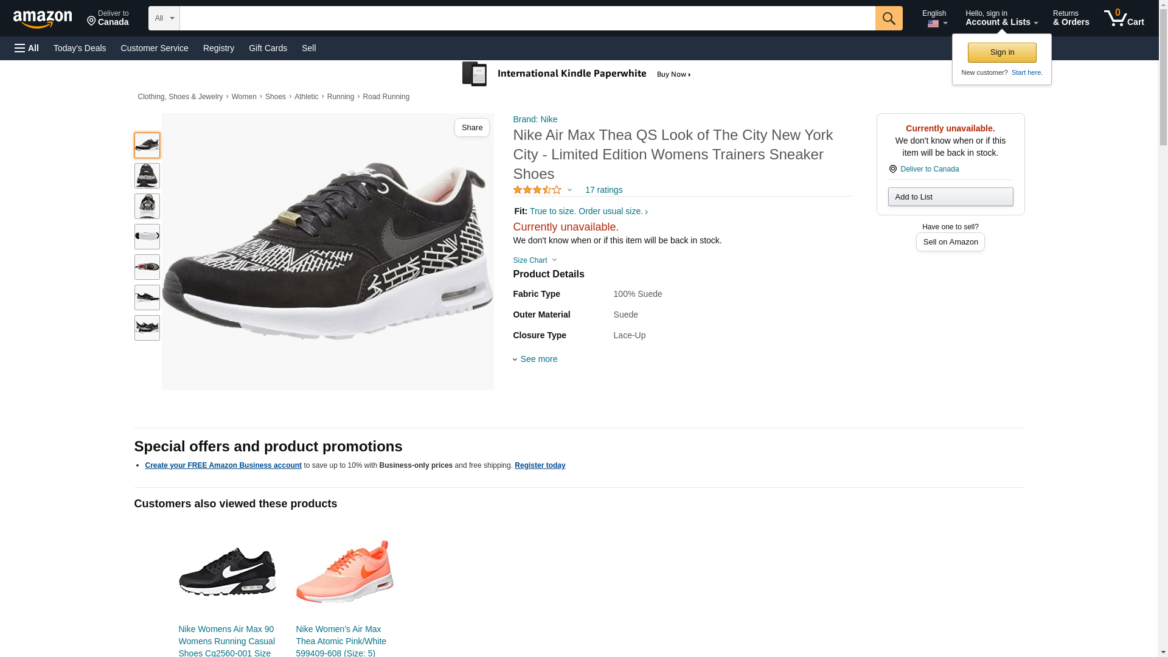
Task: Open the 17 ratings link
Action: click(603, 190)
